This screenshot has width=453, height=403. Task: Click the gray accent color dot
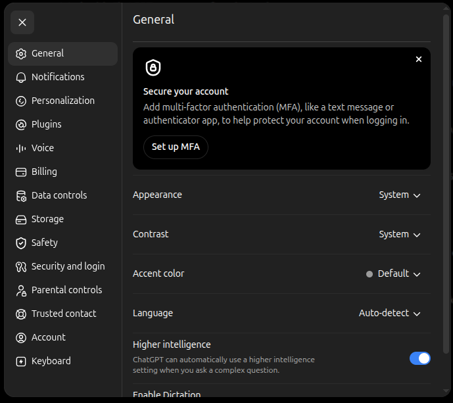(370, 274)
